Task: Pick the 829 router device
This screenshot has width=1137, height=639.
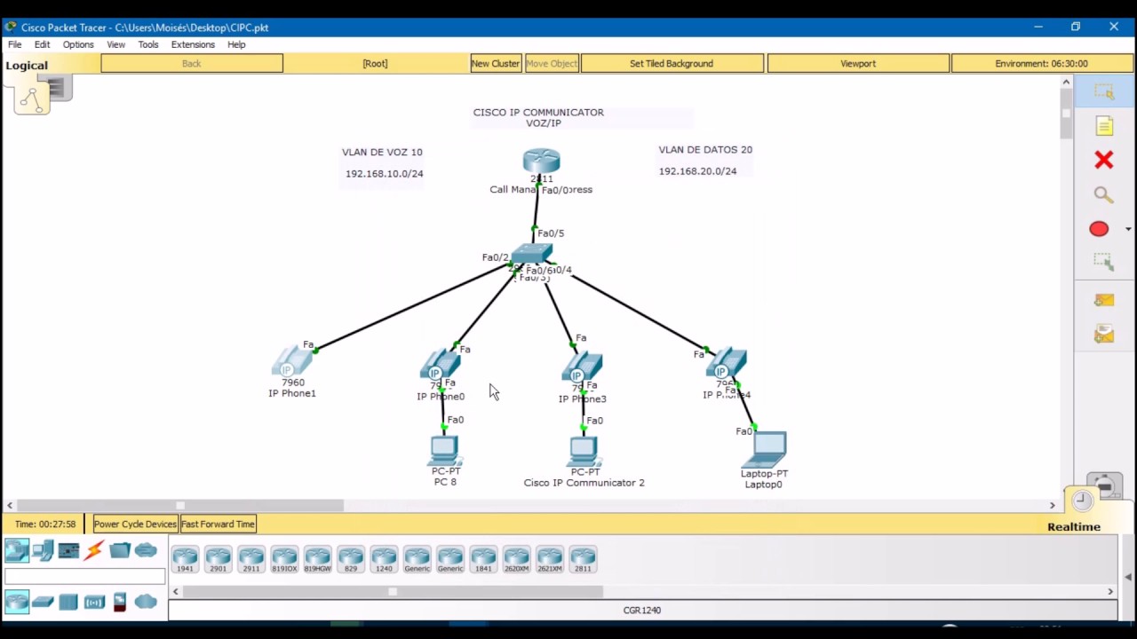Action: pyautogui.click(x=351, y=559)
